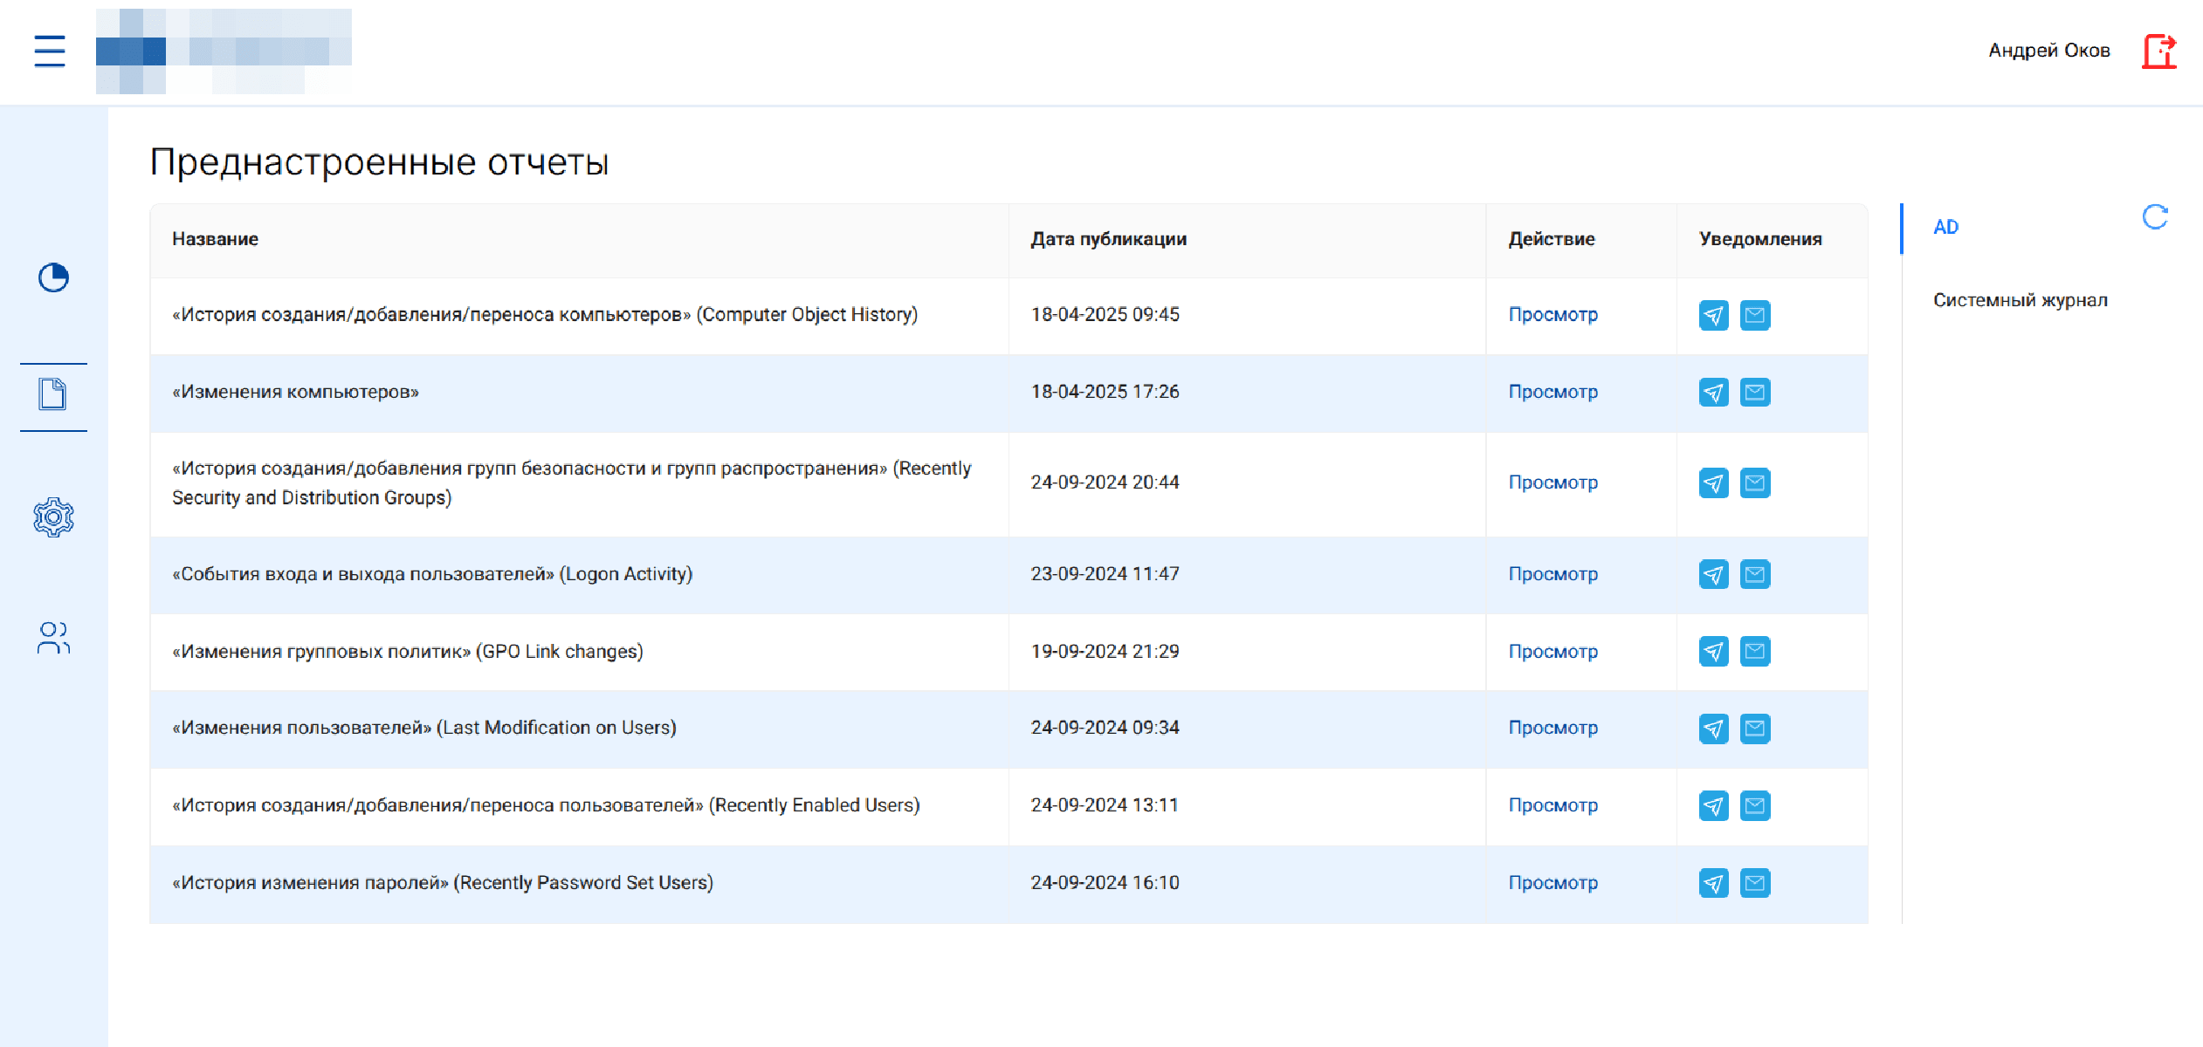Click the refresh icon beside AD
Viewport: 2203px width, 1047px height.
point(2155,217)
